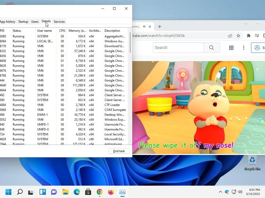Image resolution: width=265 pixels, height=198 pixels.
Task: Select Download/U... process row
Action: click(64, 46)
